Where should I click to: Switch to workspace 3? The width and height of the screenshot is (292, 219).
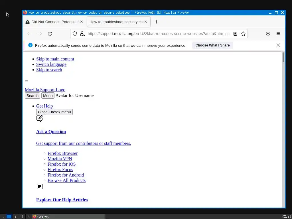click(22, 216)
